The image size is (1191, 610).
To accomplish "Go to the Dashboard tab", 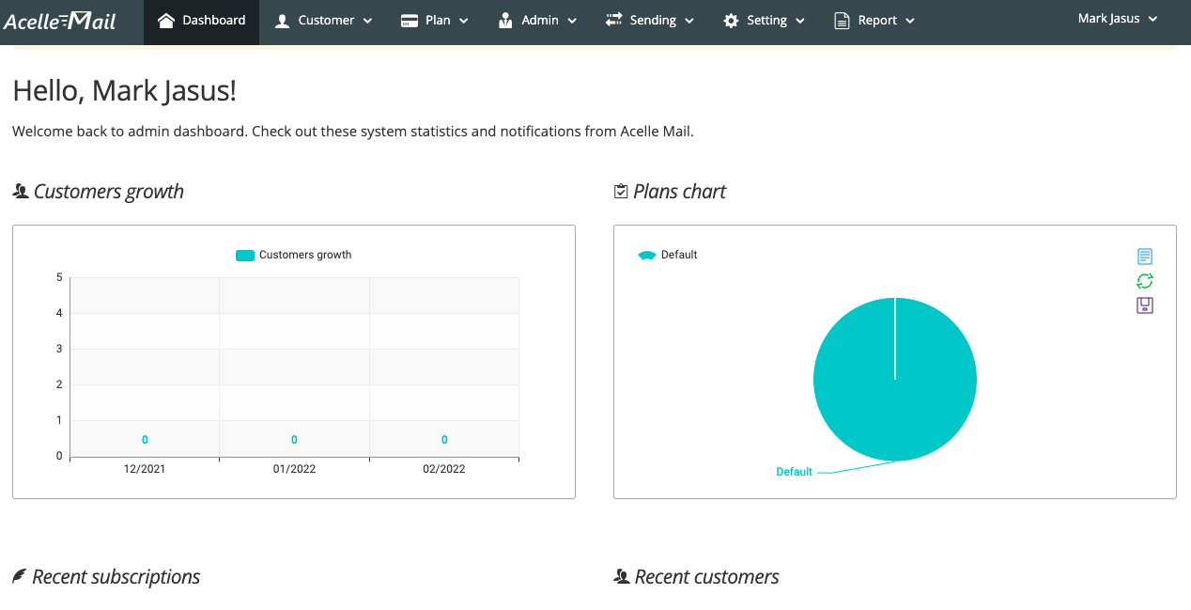I will pos(202,21).
